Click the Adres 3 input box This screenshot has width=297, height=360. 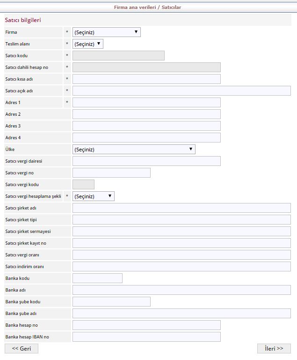coord(146,126)
